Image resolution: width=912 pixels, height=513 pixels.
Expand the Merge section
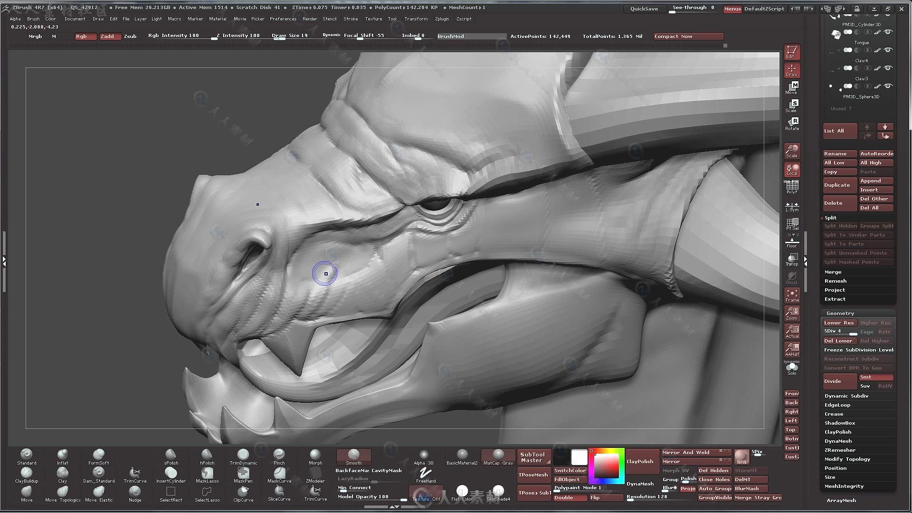(x=833, y=272)
